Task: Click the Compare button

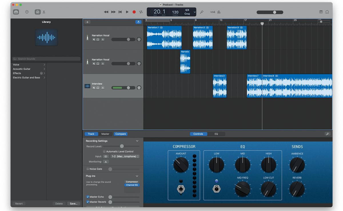Action: pos(120,134)
